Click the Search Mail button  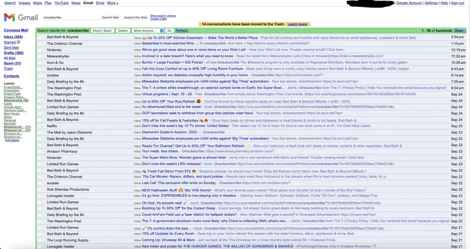click(110, 18)
